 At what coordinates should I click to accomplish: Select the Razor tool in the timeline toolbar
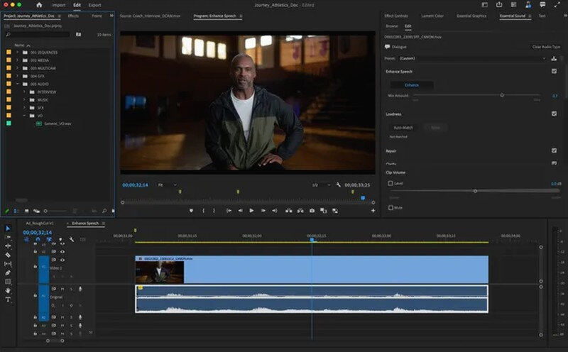pos(8,255)
